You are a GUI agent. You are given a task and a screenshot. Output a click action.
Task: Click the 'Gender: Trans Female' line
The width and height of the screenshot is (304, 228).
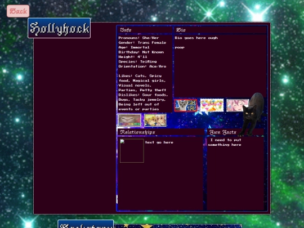coord(142,43)
